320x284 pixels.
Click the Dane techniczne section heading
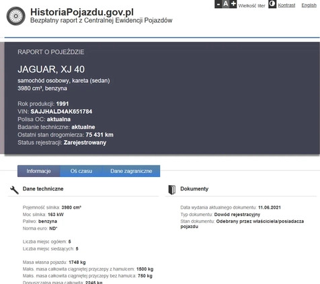[43, 189]
